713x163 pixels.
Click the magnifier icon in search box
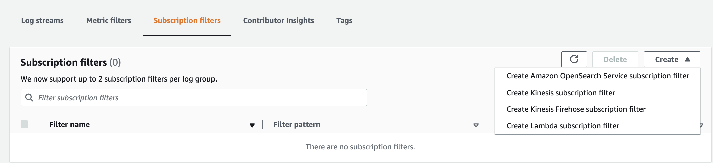[x=29, y=97]
